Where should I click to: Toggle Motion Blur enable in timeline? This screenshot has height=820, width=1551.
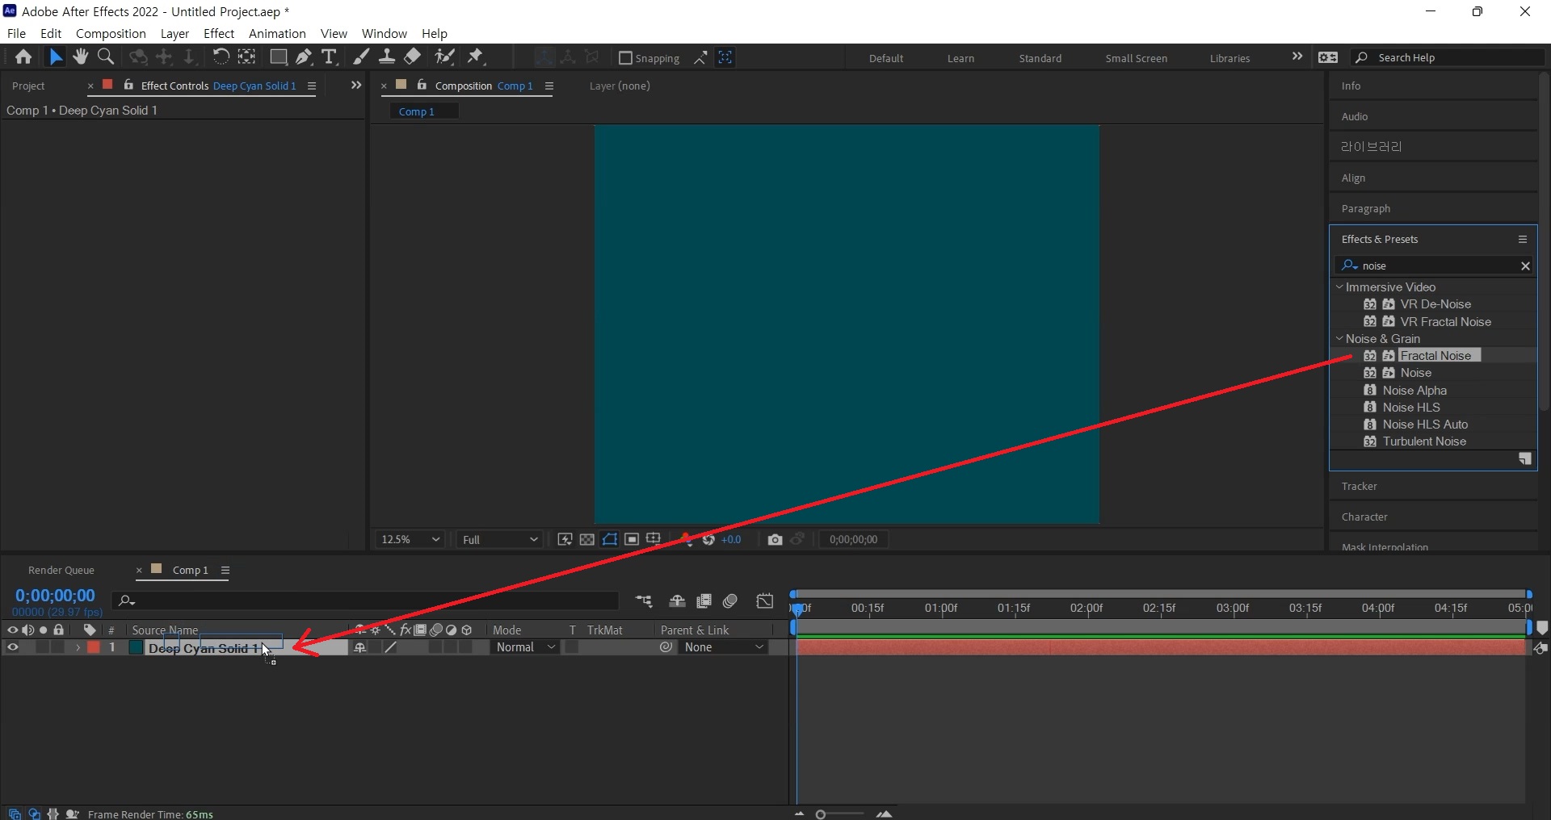tap(730, 601)
